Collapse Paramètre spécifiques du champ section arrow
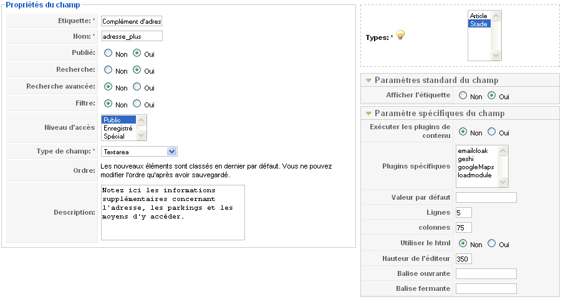Viewport: 563px width, 299px height. coord(368,113)
